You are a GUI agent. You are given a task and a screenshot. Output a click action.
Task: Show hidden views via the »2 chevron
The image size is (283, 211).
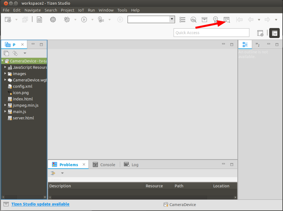point(258,44)
